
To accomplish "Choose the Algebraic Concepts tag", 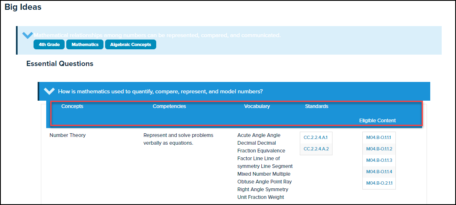I will point(130,44).
